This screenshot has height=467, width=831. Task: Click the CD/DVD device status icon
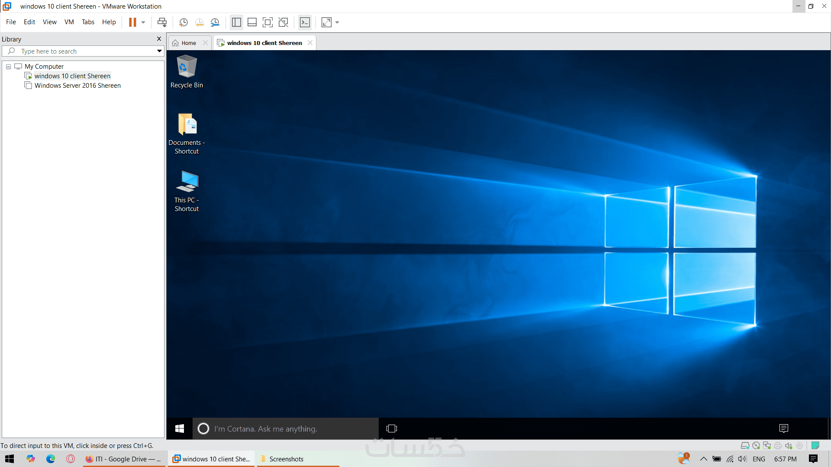(x=756, y=445)
